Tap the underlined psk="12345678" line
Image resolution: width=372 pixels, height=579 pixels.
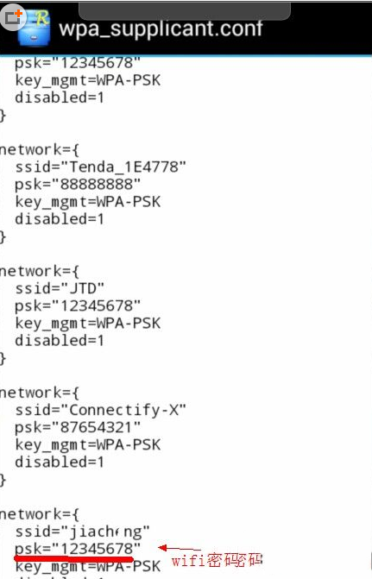click(78, 549)
